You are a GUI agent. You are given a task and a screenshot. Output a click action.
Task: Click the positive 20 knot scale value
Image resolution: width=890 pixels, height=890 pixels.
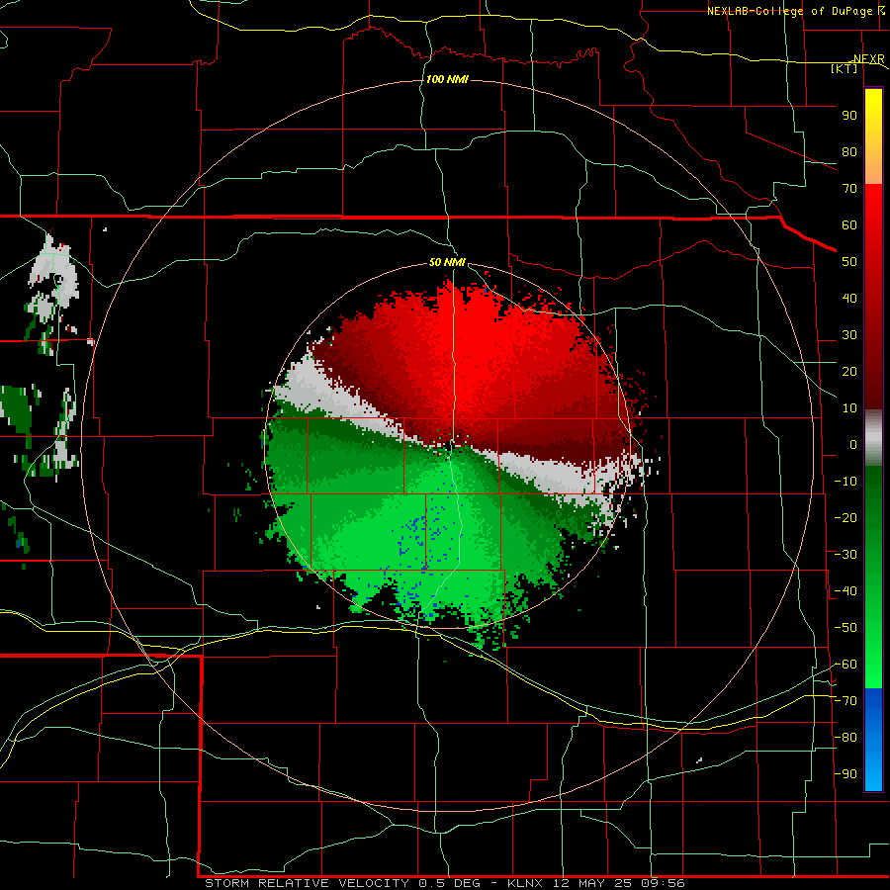849,371
